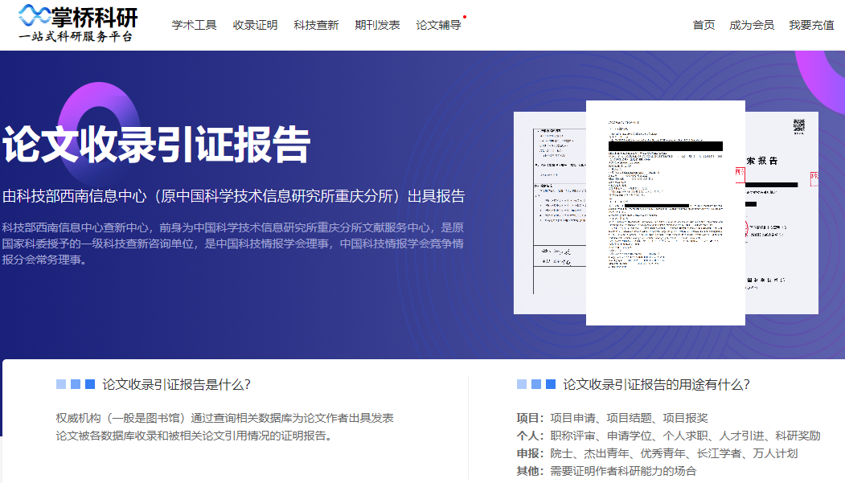Click the 个人: 职称评审 line
Image resolution: width=845 pixels, height=483 pixels.
coord(668,436)
